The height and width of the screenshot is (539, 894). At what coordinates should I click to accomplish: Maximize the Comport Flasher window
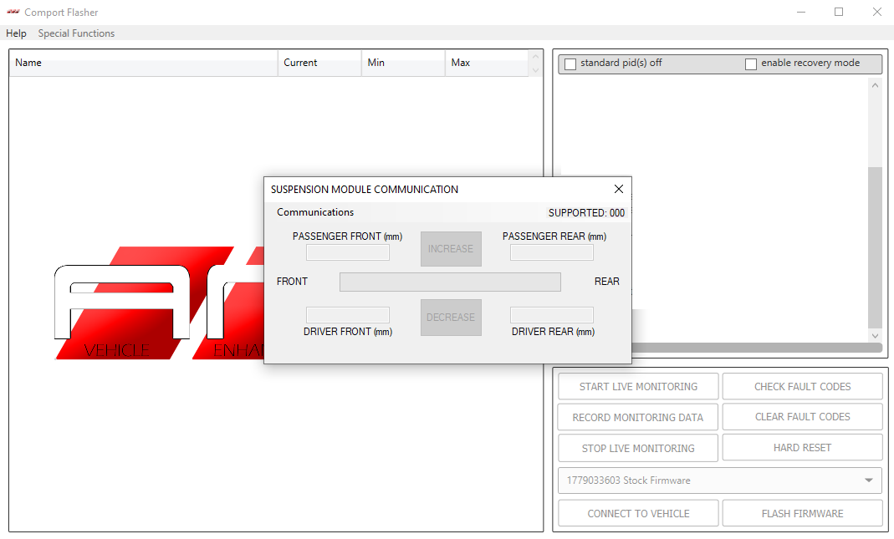[839, 13]
